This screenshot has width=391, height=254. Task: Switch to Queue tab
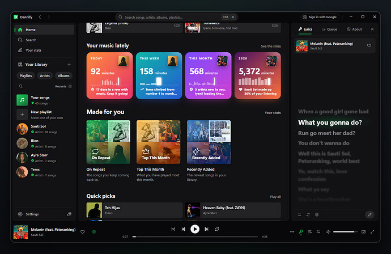click(x=329, y=29)
